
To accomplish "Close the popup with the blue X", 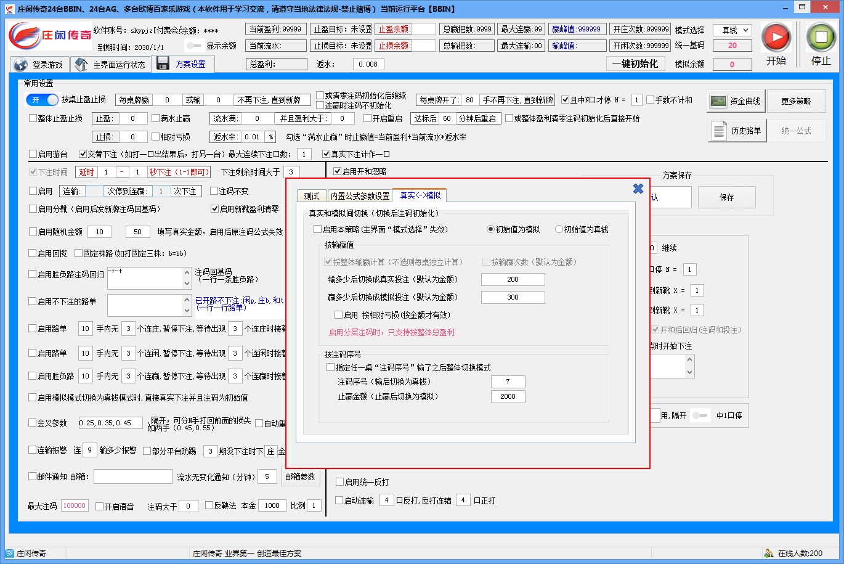I will (x=638, y=189).
